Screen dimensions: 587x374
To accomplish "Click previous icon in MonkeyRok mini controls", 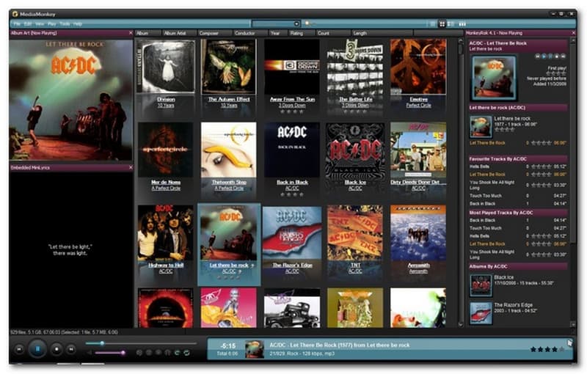I will coord(538,56).
